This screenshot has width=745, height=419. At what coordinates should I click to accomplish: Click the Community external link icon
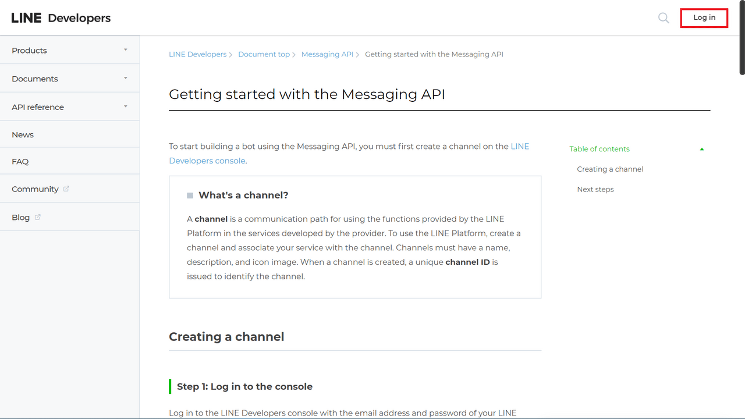66,189
